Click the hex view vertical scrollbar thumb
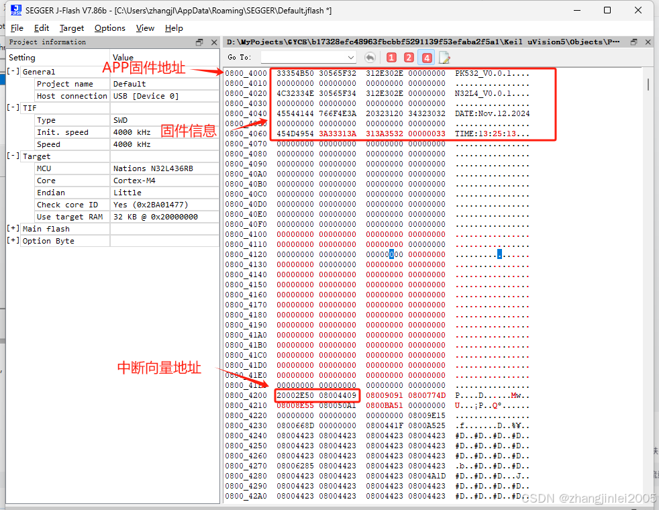This screenshot has width=659, height=510. pyautogui.click(x=648, y=84)
